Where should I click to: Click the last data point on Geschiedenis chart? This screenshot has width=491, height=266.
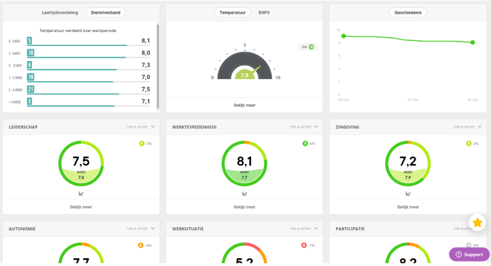pyautogui.click(x=473, y=43)
